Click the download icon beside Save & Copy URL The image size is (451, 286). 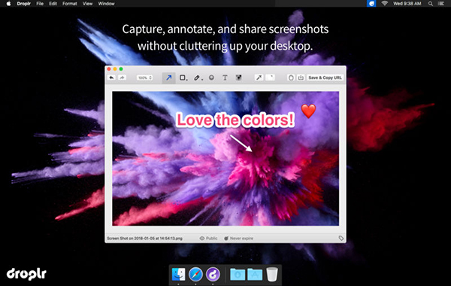[x=301, y=78]
